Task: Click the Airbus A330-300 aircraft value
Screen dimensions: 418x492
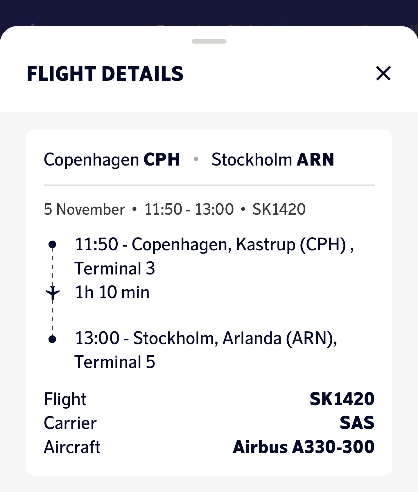Action: tap(304, 447)
